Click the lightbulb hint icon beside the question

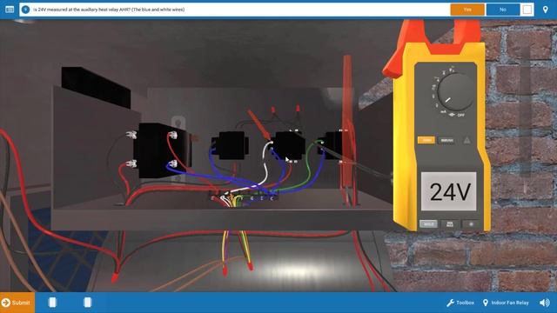point(25,10)
